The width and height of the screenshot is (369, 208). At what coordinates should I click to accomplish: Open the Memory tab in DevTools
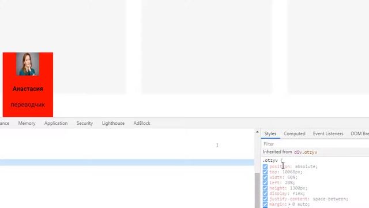27,123
